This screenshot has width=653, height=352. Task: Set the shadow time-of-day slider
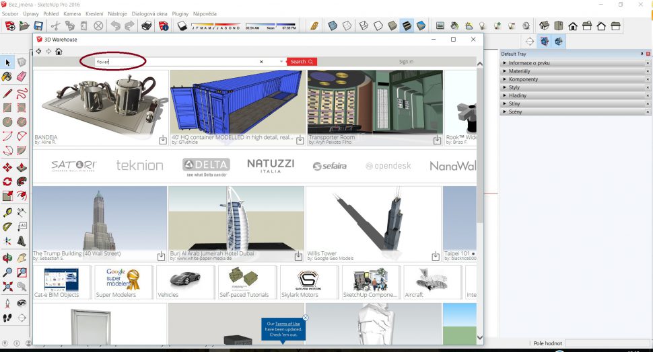click(x=271, y=26)
